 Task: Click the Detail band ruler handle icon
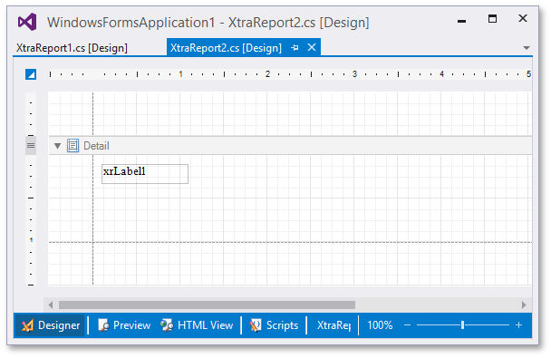point(31,145)
